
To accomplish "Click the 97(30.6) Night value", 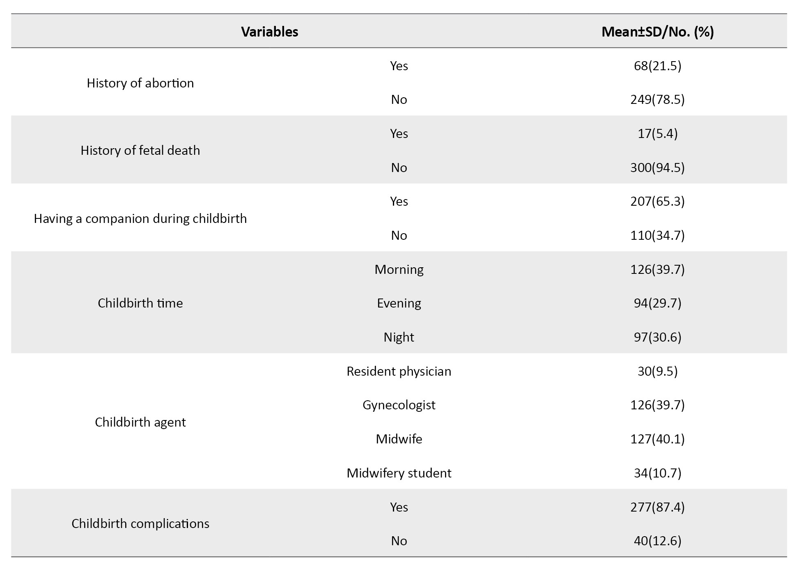I will (x=657, y=337).
